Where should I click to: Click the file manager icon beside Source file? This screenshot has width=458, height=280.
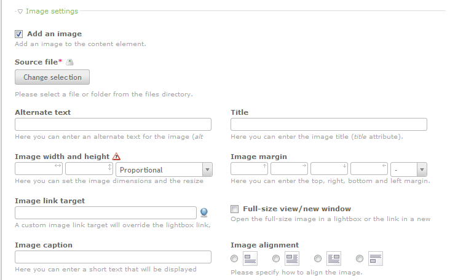[69, 62]
